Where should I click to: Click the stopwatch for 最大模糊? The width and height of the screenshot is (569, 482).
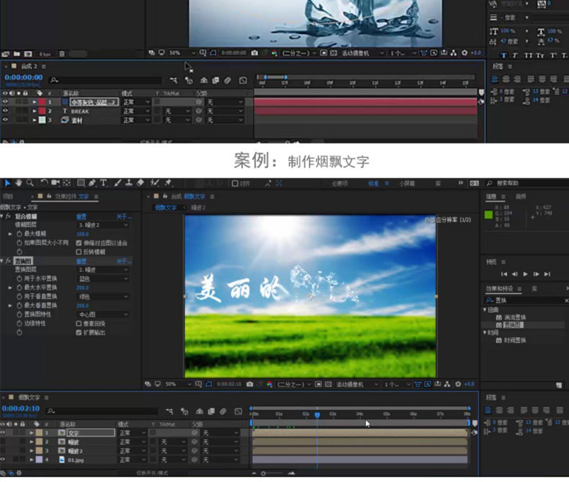(x=19, y=234)
